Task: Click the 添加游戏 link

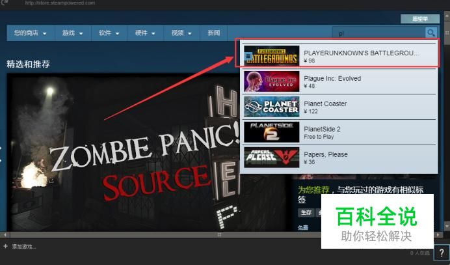Action: pos(24,246)
